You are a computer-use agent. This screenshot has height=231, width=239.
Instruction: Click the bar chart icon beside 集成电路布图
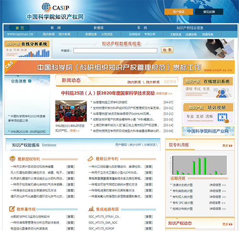(91, 209)
